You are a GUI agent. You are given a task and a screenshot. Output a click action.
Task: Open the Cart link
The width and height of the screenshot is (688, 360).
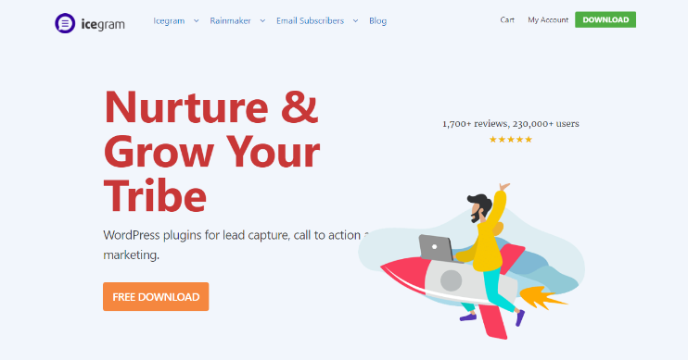[507, 19]
